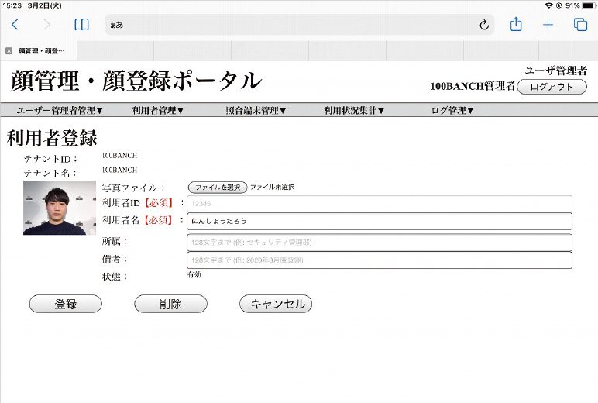
Task: Add a new tab with plus icon
Action: (548, 25)
